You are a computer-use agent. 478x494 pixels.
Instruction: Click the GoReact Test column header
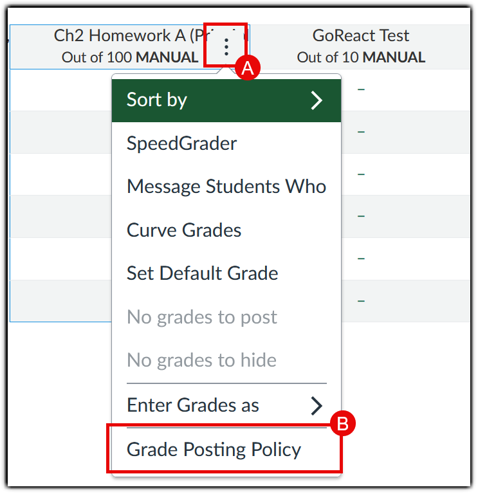pyautogui.click(x=361, y=46)
